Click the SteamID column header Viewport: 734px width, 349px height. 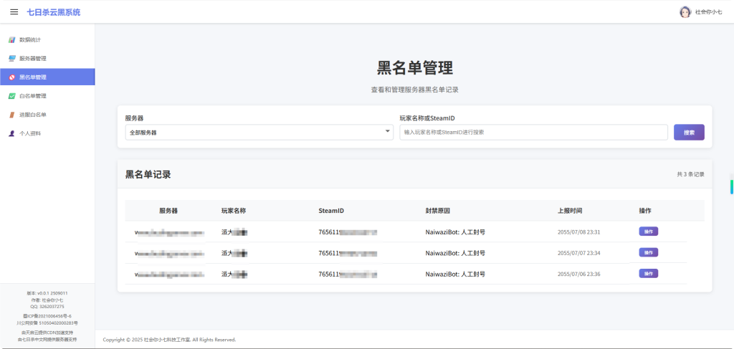click(331, 211)
